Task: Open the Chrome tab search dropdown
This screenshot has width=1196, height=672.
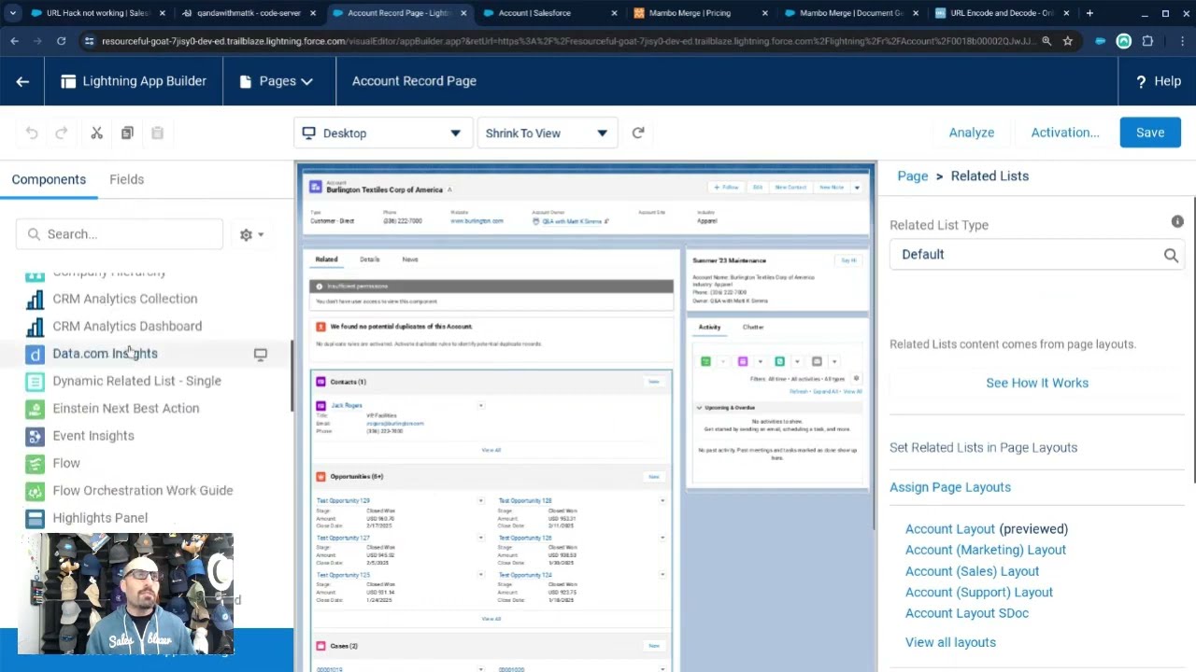Action: click(12, 13)
